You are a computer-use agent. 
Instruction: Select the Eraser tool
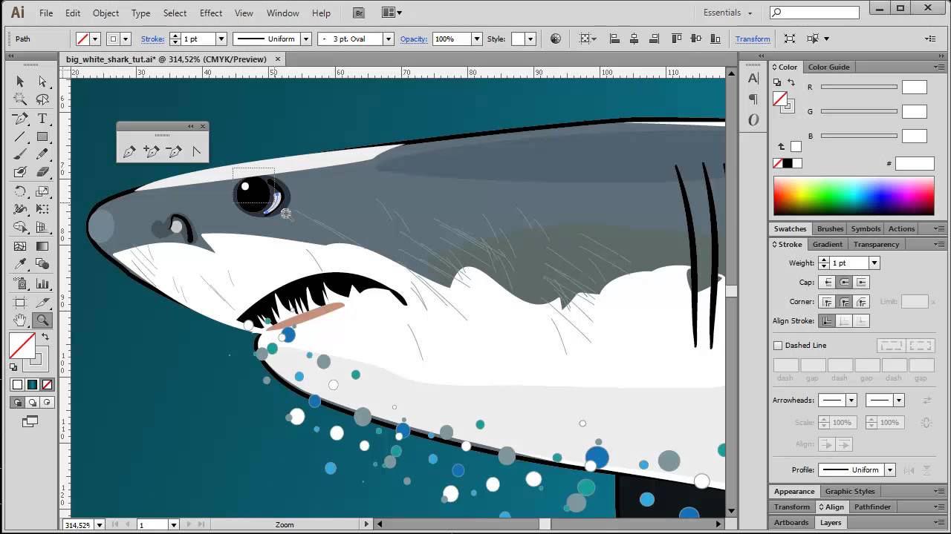tap(42, 172)
